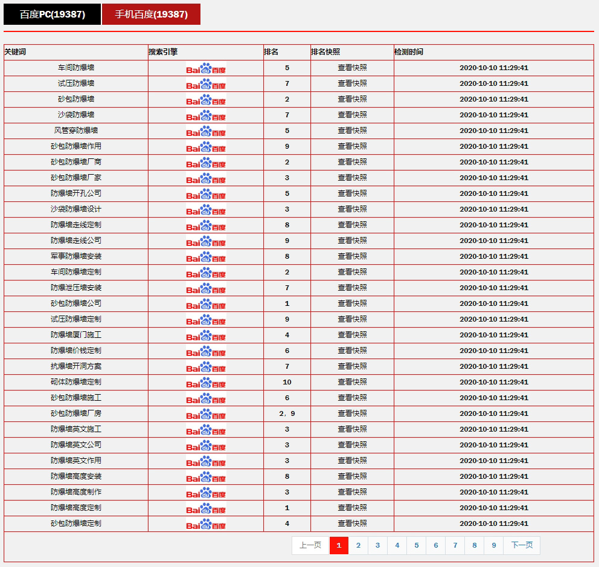Select page 5 in the pagination
Viewport: 599px width, 567px height.
416,545
